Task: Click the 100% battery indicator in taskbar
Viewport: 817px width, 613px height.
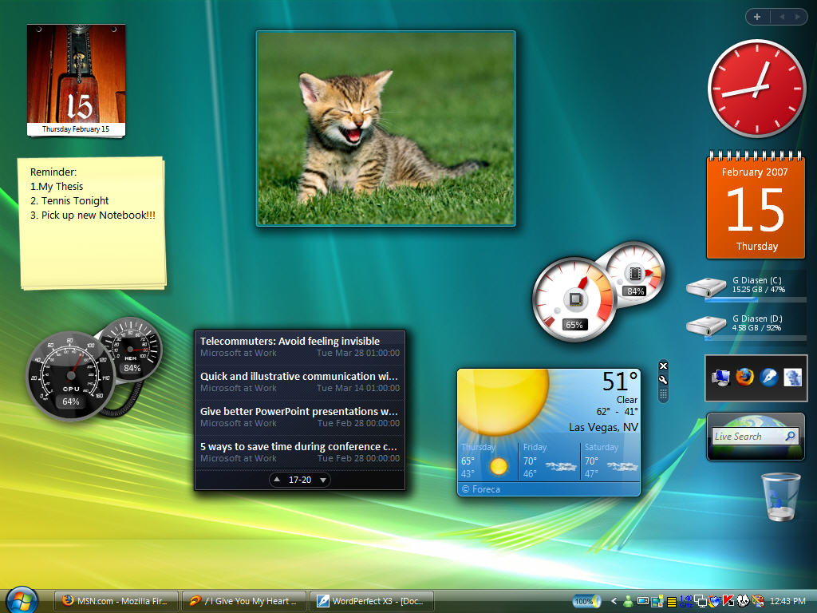Action: coord(586,601)
